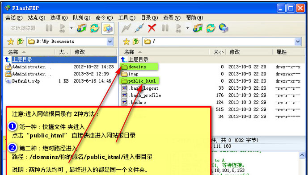
Task: Open dropdown arrow beside remote transfer button
Action: (x=187, y=28)
